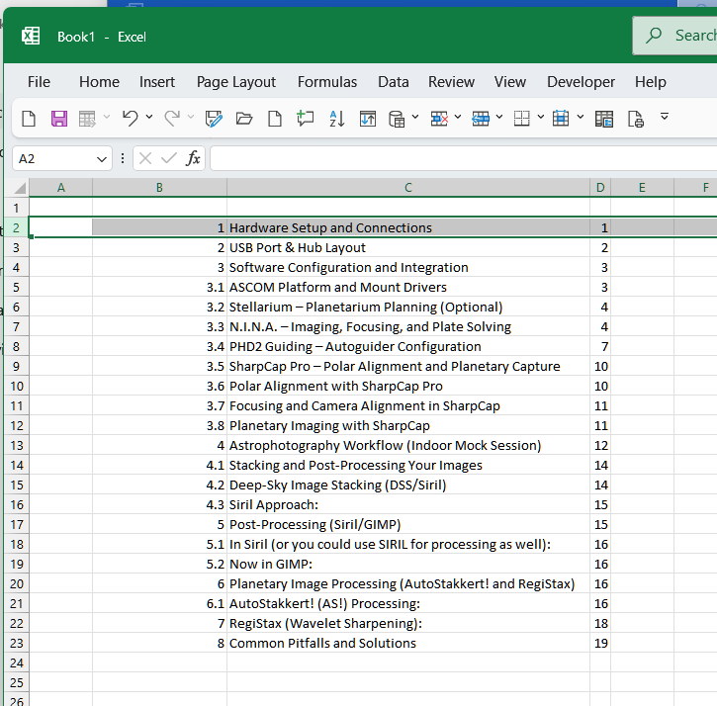
Task: Open the Undo history dropdown arrow
Action: pos(149,117)
